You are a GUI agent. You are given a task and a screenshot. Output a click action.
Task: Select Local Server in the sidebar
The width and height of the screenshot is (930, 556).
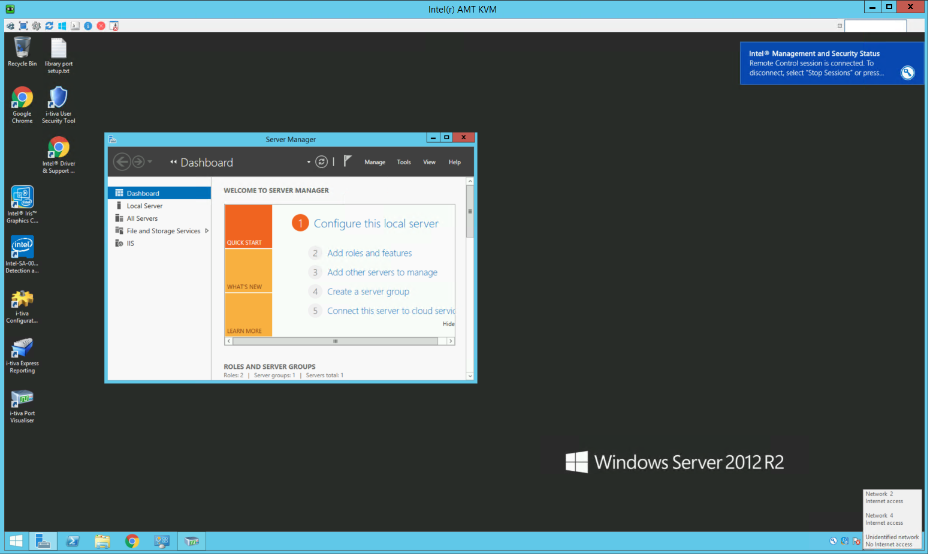(159, 206)
